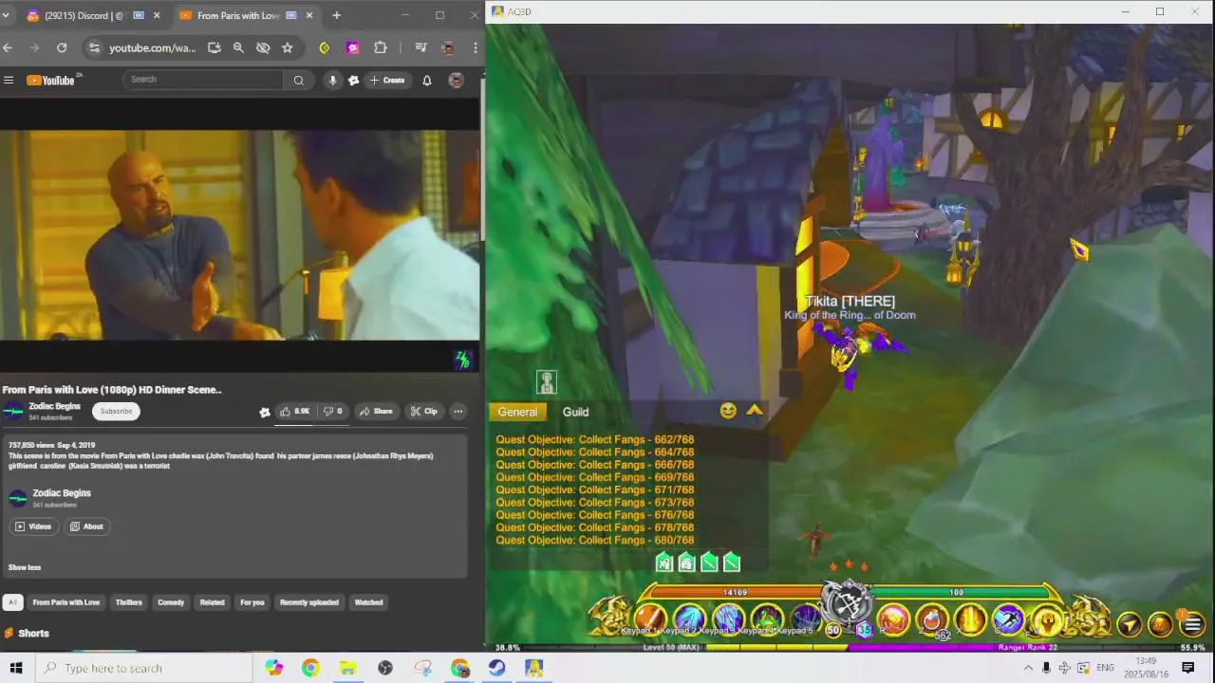
Task: Open Chrome three-dot menu
Action: 475,47
